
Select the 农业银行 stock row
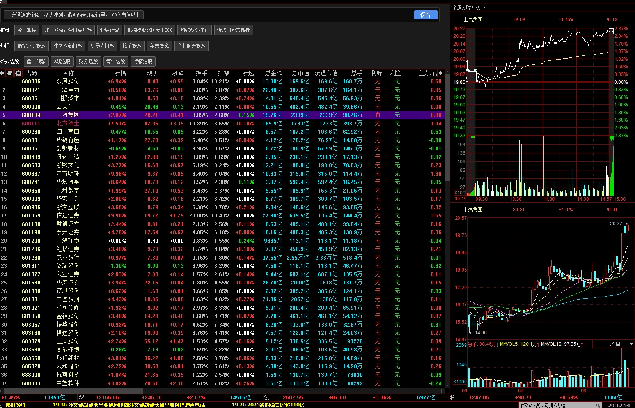coord(222,258)
